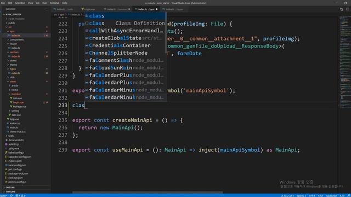Collapse the router folder

click(x=13, y=44)
